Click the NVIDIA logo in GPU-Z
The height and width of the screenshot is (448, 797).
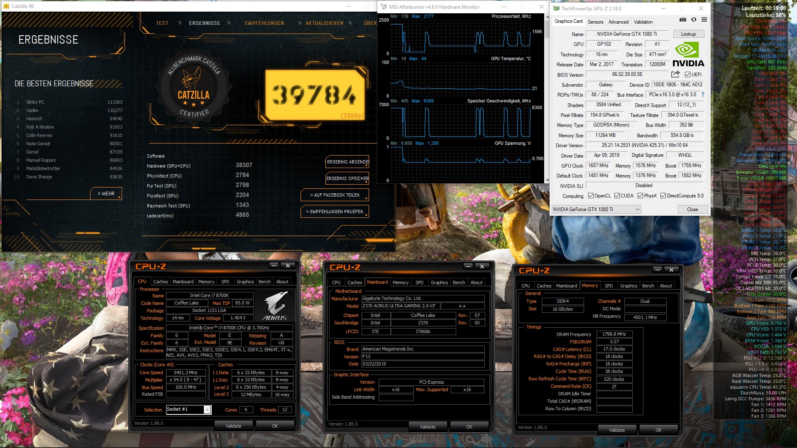point(688,55)
